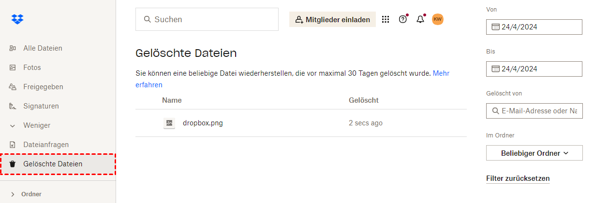
Task: Select Freigegeben in the sidebar
Action: coord(43,87)
